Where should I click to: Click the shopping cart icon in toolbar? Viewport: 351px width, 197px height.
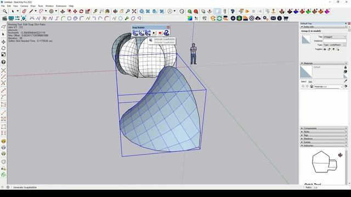pyautogui.click(x=286, y=18)
